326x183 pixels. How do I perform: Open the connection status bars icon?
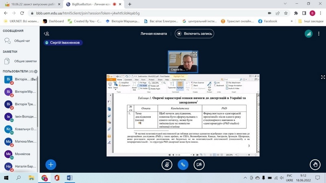(308, 34)
